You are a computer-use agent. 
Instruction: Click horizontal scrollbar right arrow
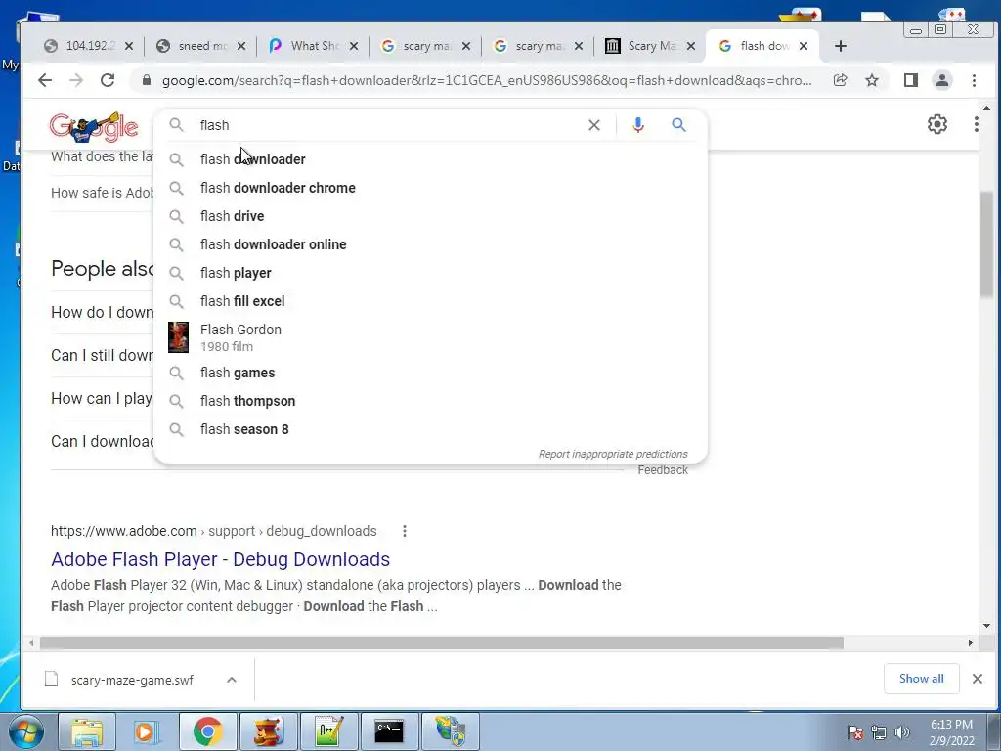tap(971, 643)
